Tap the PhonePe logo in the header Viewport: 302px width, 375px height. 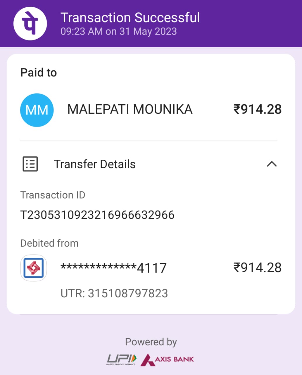[30, 23]
